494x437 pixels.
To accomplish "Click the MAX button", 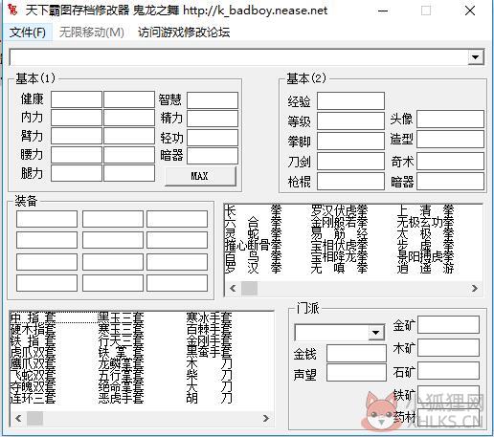I will coord(200,176).
